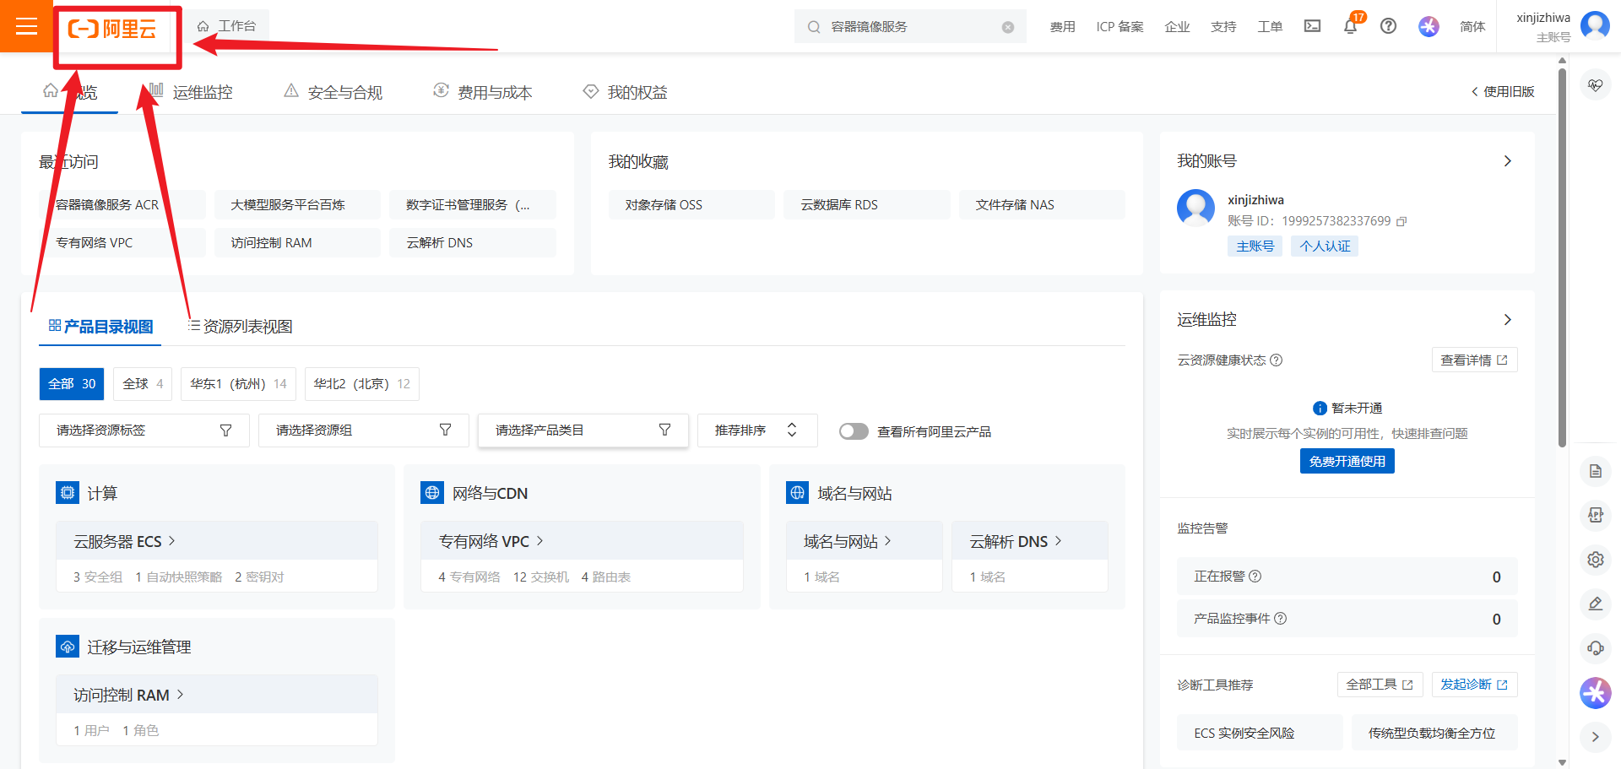The width and height of the screenshot is (1621, 769).
Task: Open the 工作台 home link
Action: (227, 26)
